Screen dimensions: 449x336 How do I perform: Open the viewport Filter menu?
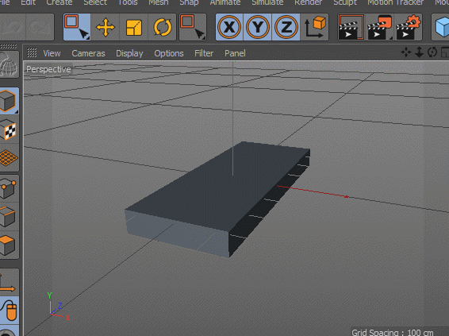[x=204, y=53]
